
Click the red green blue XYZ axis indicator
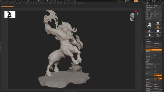tap(137, 13)
